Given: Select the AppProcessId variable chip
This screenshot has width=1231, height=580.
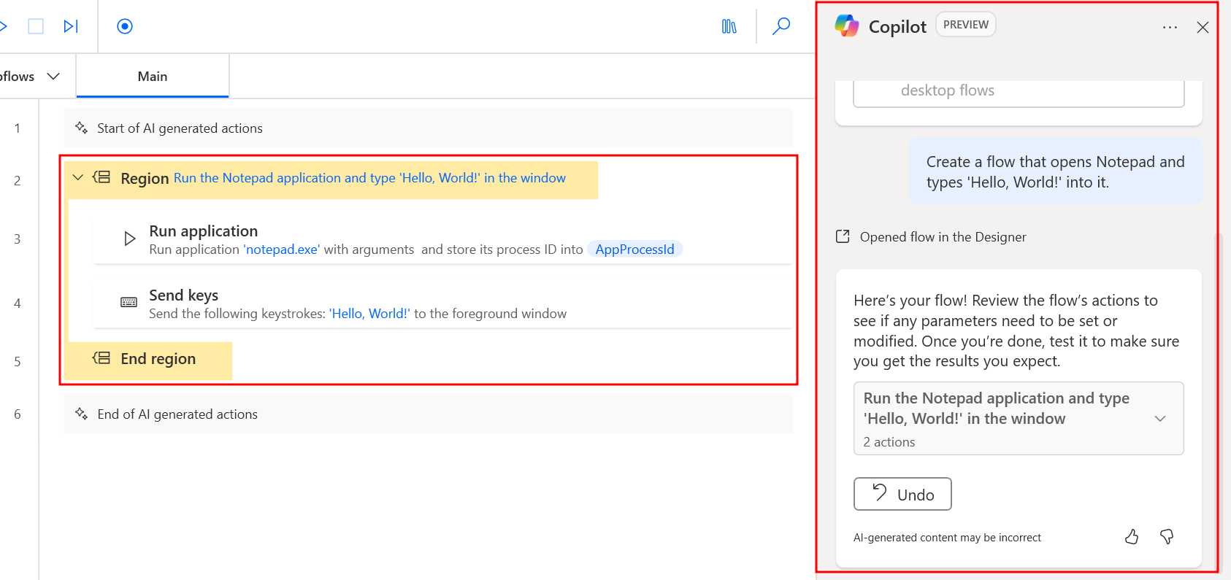Looking at the screenshot, I should 634,250.
